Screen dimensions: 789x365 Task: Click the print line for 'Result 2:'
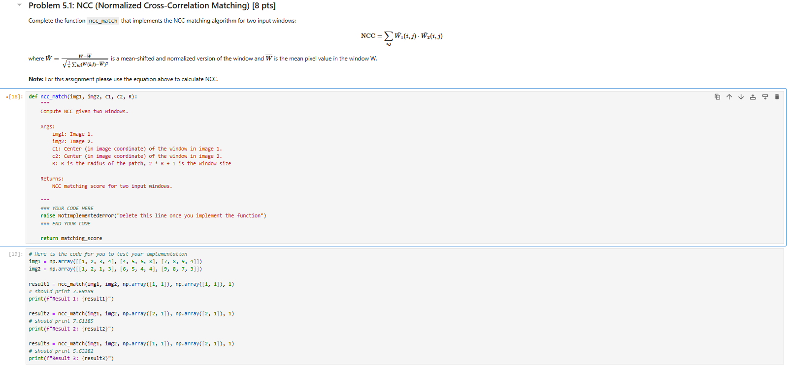(71, 329)
